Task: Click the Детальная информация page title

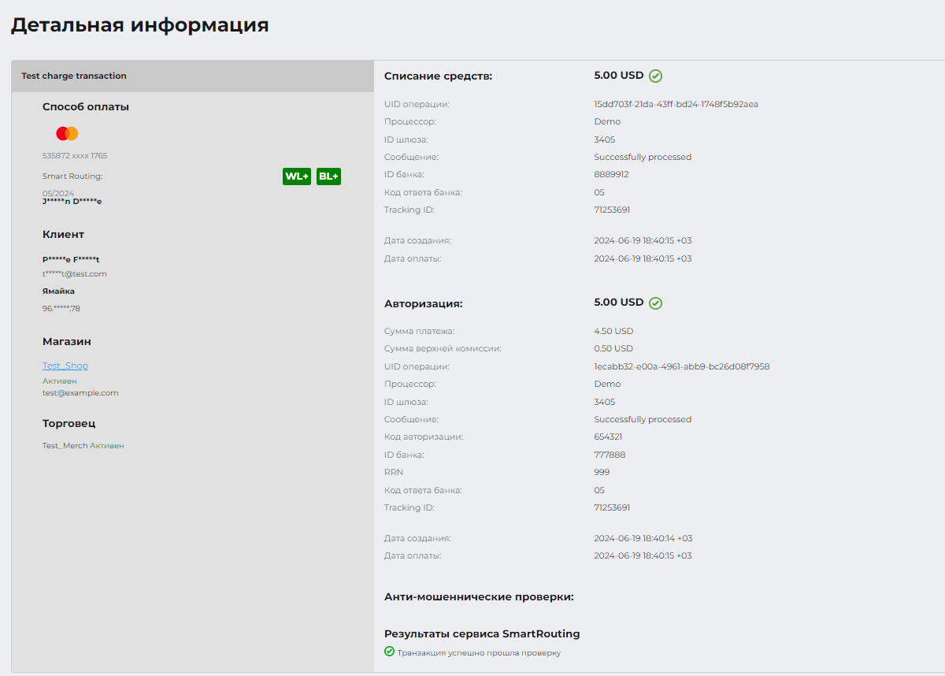Action: [139, 25]
